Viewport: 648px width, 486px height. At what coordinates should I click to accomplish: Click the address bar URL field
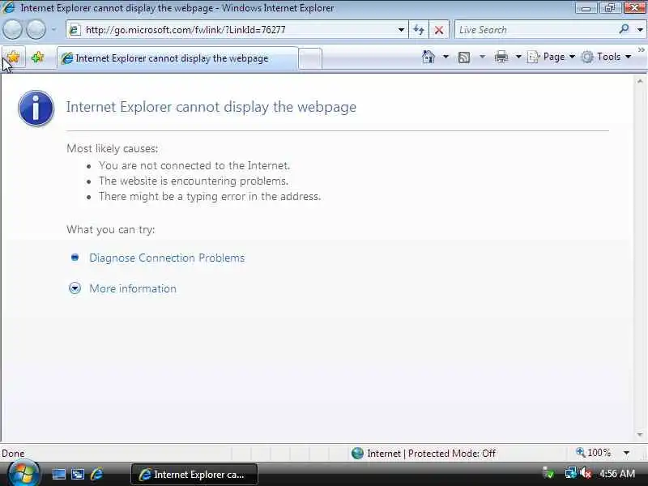click(x=237, y=30)
